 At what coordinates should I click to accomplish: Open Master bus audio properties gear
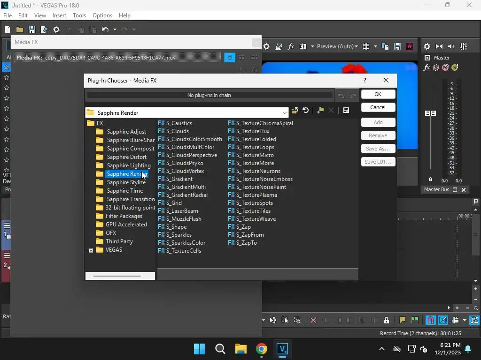click(x=427, y=46)
